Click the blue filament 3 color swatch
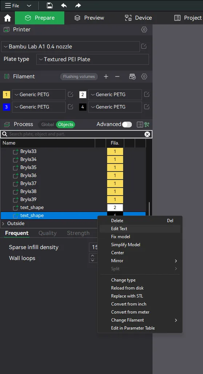Viewport: 203px width, 374px height. coord(6,107)
